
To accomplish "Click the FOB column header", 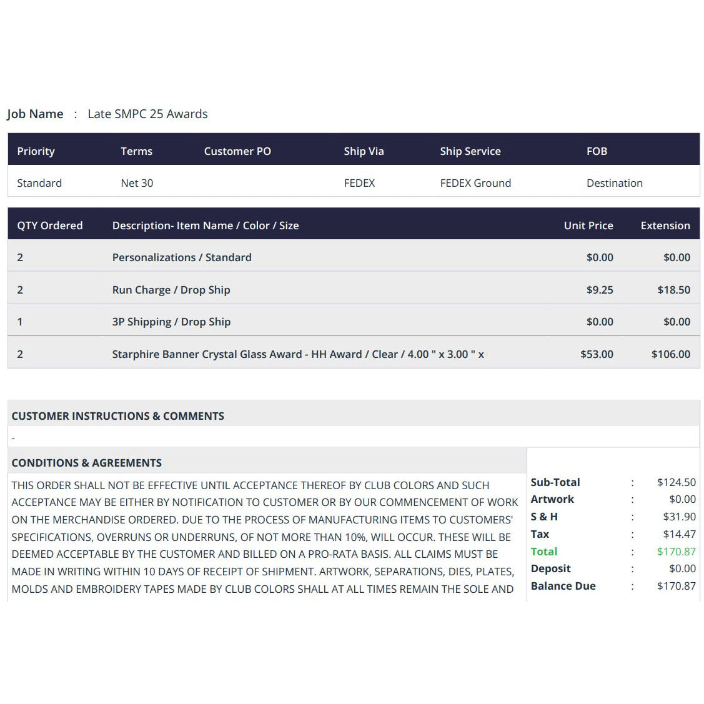I will pyautogui.click(x=597, y=151).
